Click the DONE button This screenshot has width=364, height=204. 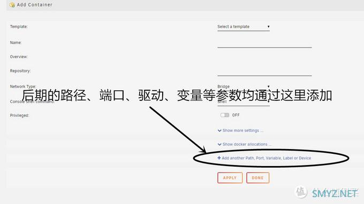257,178
